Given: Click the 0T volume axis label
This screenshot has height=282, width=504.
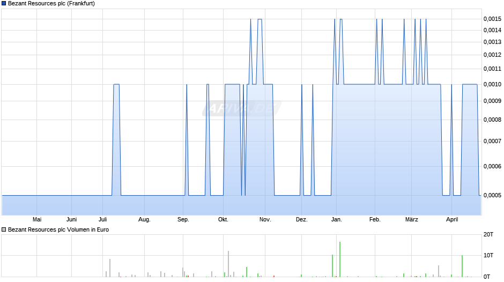Looking at the screenshot, I should point(487,277).
